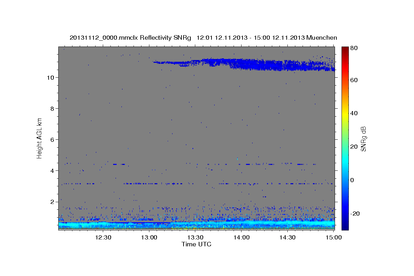The height and width of the screenshot is (276, 414).
Task: Click the height tick label 10
Action: [x=50, y=77]
